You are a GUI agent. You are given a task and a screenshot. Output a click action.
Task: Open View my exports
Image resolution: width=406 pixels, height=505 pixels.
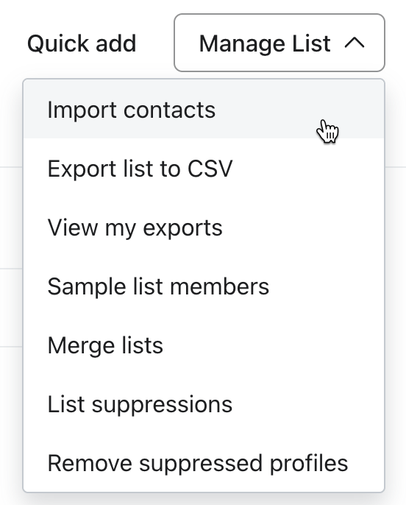click(204, 227)
